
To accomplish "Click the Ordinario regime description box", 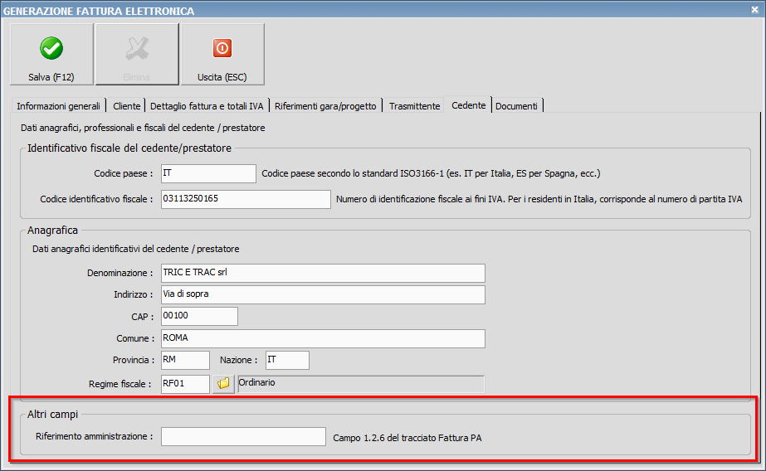I will (361, 384).
